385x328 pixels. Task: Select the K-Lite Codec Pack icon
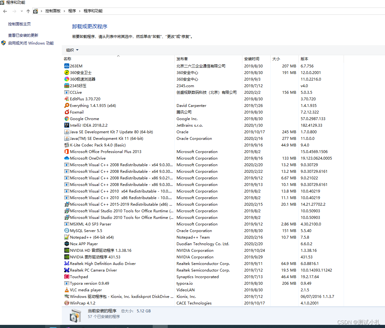(x=66, y=145)
